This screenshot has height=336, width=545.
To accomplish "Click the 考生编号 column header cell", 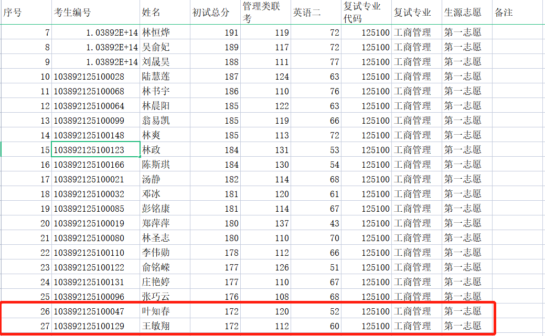I will 95,13.
